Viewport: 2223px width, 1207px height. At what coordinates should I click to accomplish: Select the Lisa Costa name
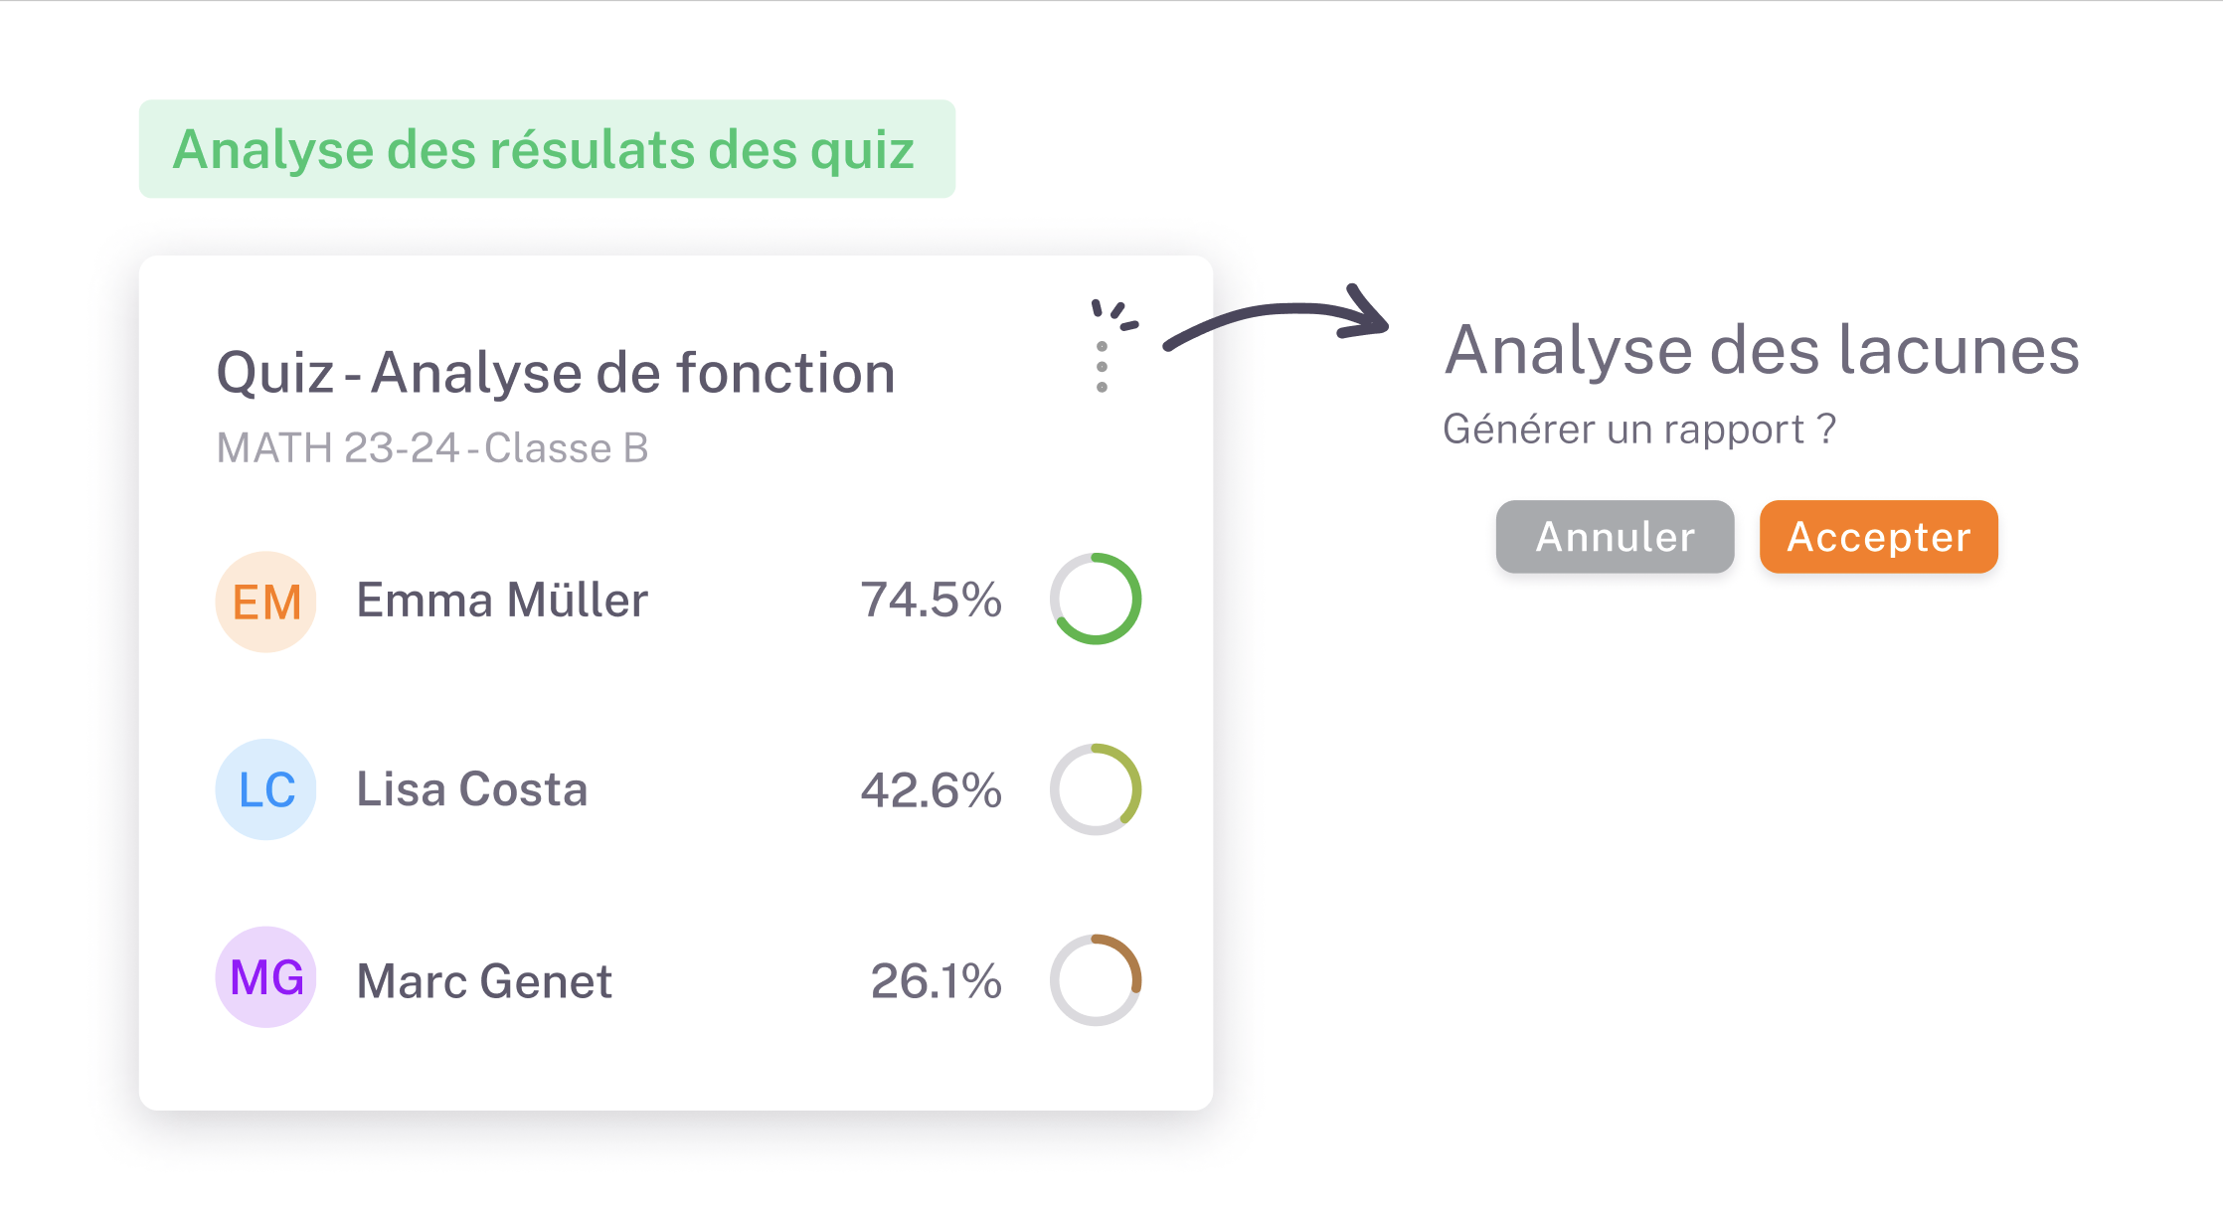click(x=472, y=789)
